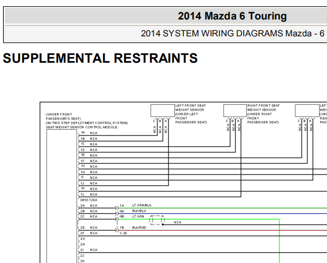Click connector pin "4A" at C-20

[122, 211]
